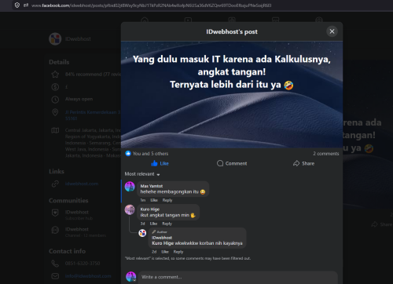This screenshot has height=284, width=393.
Task: Open the IDwebhost page logo in background
Action: (x=55, y=39)
